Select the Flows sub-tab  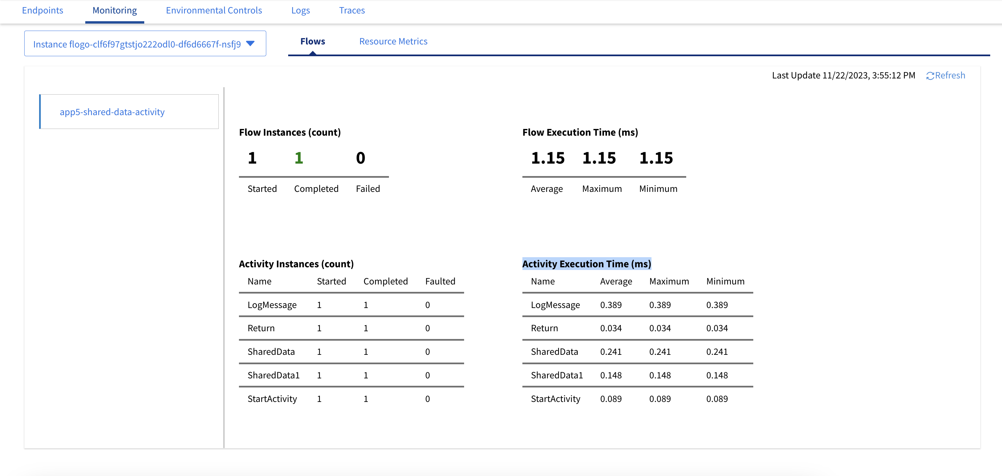pyautogui.click(x=312, y=41)
